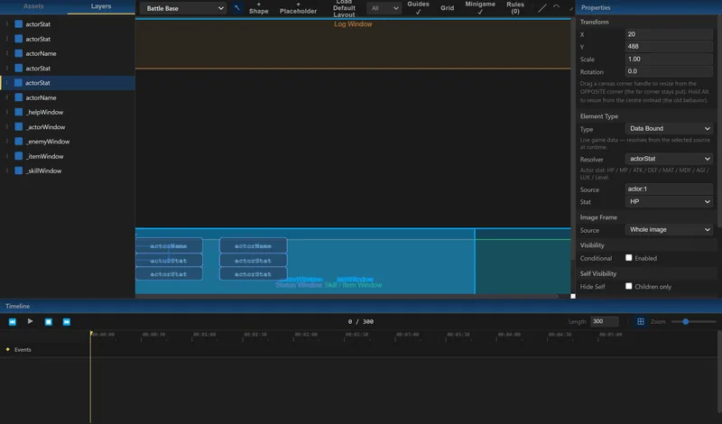Play the timeline animation
722x424 pixels.
click(30, 321)
